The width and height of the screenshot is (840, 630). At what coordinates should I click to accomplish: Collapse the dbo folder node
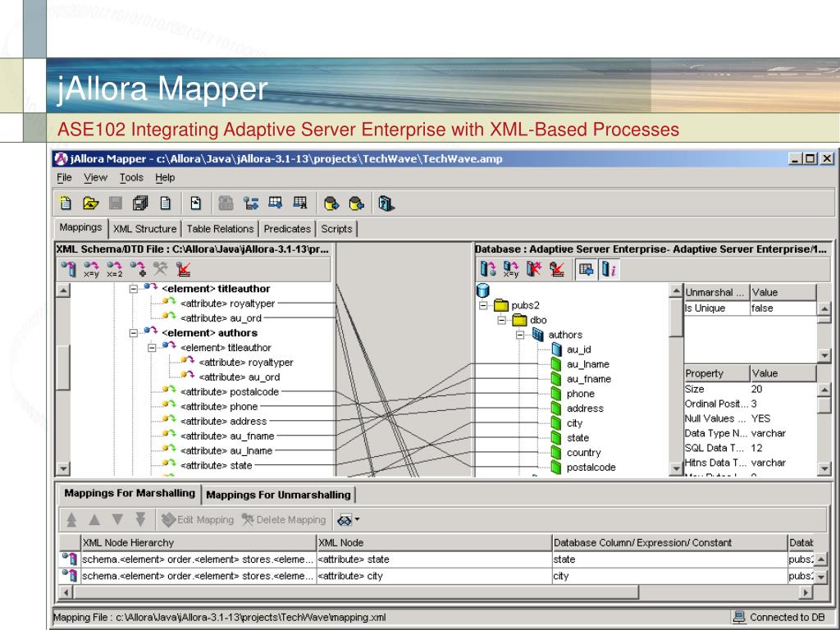501,321
